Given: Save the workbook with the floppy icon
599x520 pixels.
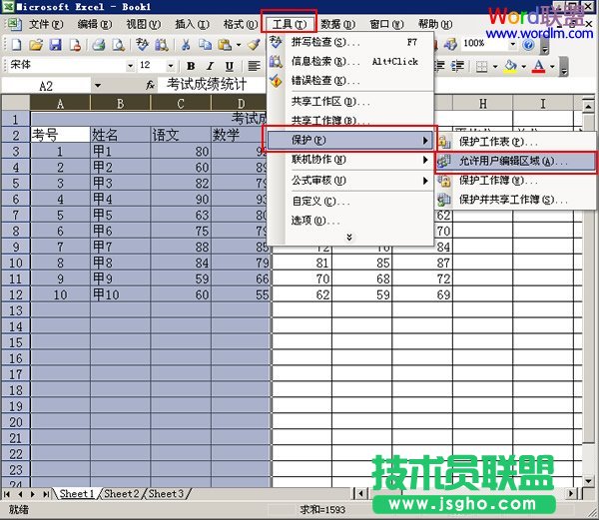Looking at the screenshot, I should click(56, 45).
